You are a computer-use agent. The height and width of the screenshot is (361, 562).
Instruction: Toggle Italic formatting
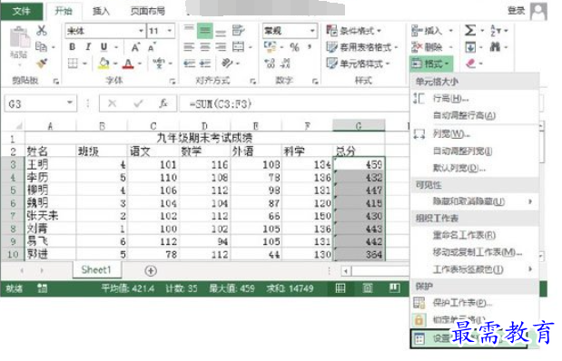(88, 47)
